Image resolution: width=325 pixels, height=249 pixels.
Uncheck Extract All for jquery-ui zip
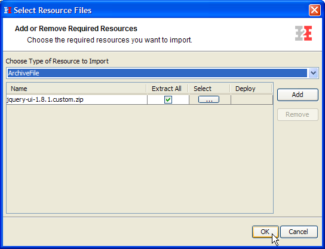(168, 100)
